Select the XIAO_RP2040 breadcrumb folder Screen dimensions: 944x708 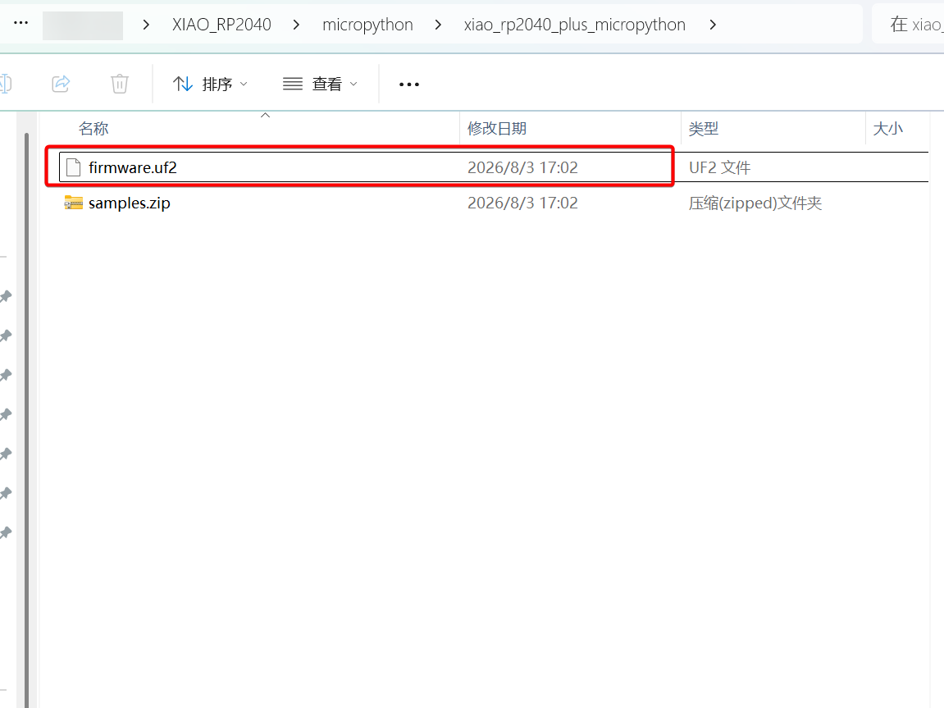tap(221, 25)
